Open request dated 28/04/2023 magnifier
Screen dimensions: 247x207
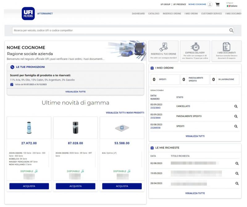(237, 183)
